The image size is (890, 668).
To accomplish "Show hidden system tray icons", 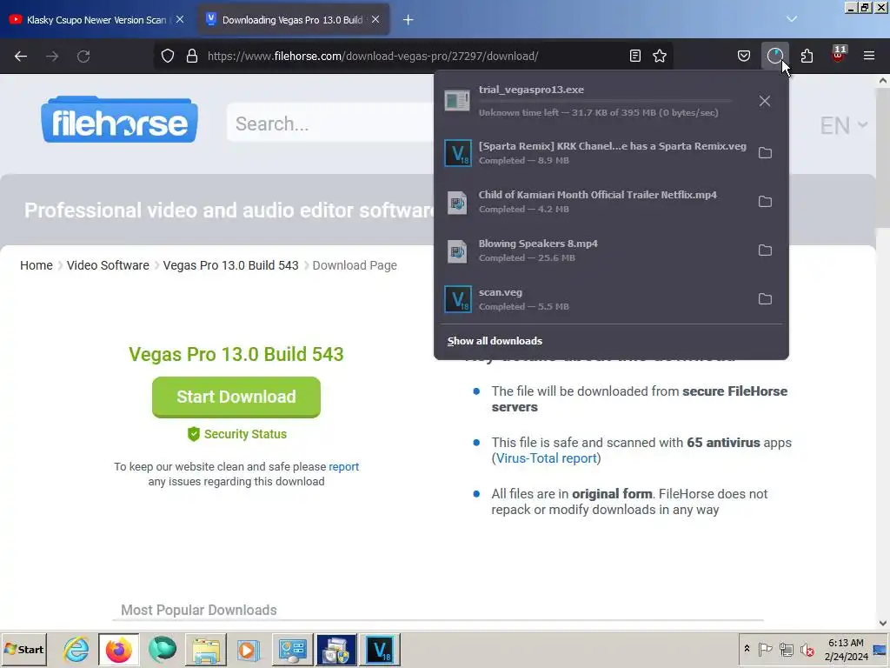I will 747,649.
